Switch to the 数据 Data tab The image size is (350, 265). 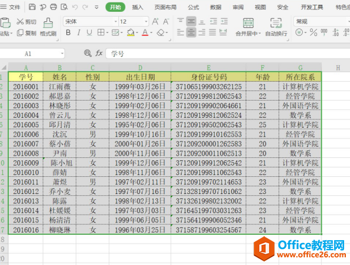216,7
